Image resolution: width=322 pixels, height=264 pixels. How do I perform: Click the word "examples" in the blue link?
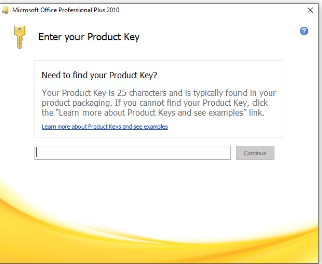(155, 127)
